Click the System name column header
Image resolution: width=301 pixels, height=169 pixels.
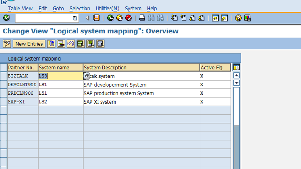(x=61, y=68)
